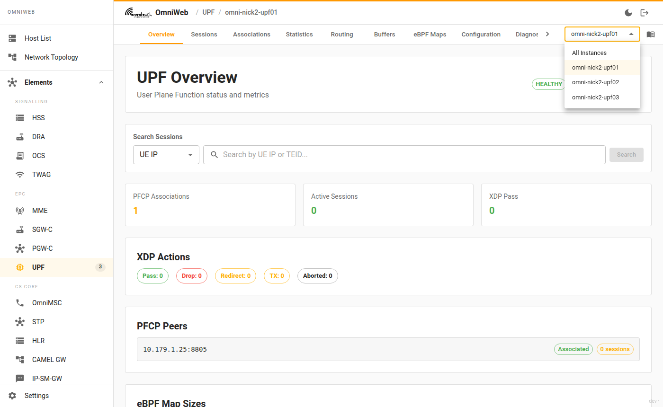Click the Associated peer badge
663x407 pixels.
(x=573, y=349)
